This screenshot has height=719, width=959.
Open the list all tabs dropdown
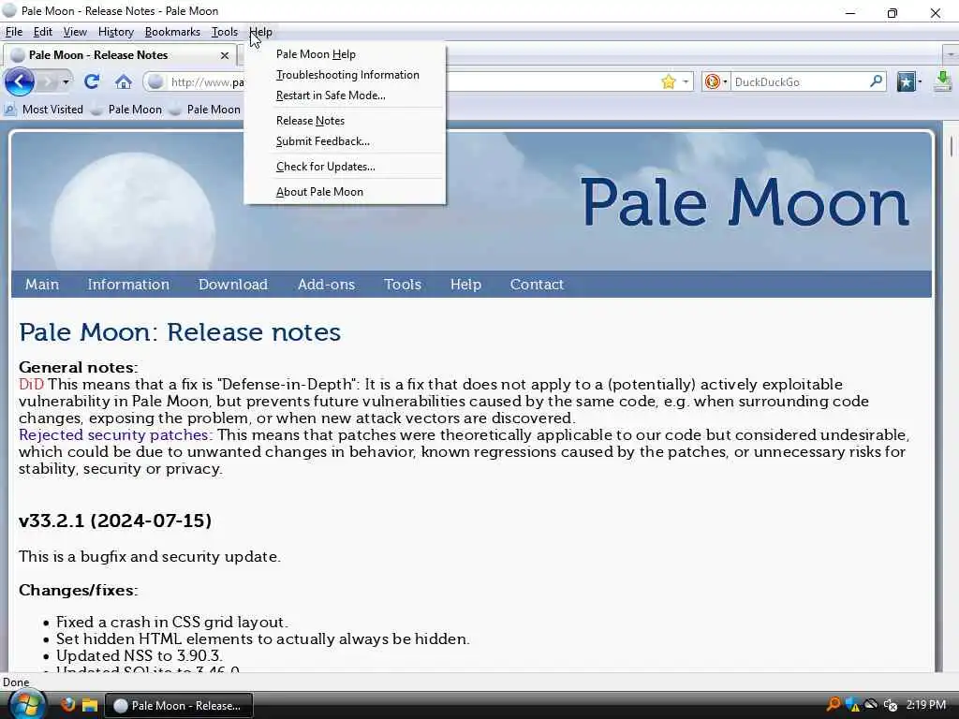950,55
